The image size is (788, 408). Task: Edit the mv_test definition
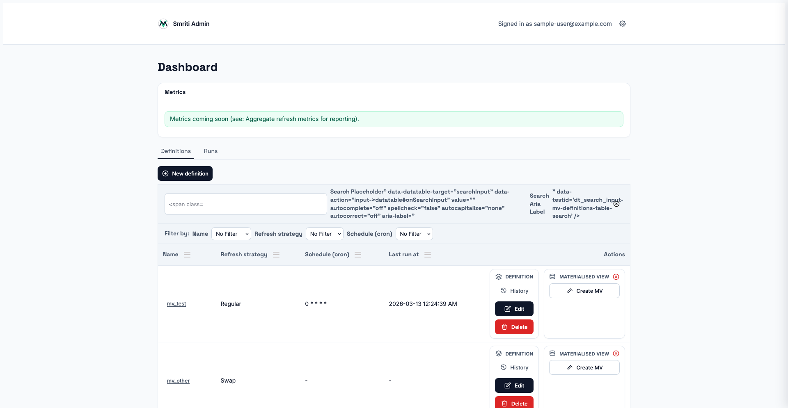point(514,309)
